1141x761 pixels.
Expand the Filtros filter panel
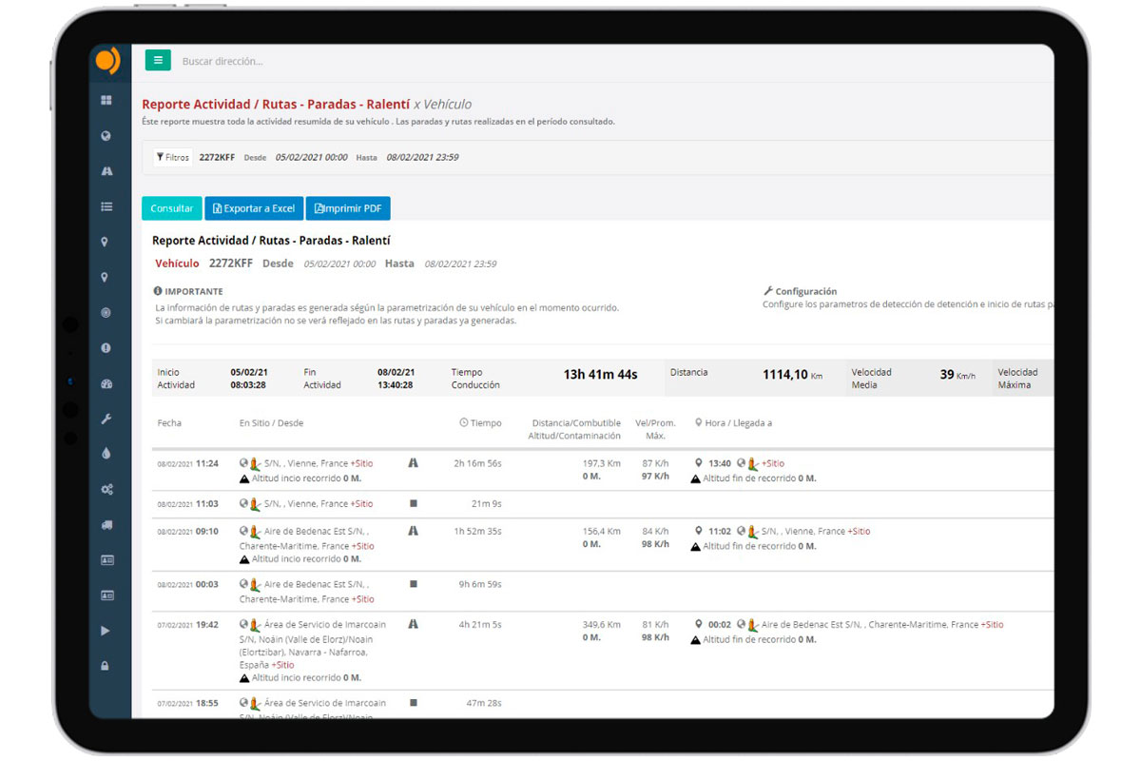click(173, 157)
